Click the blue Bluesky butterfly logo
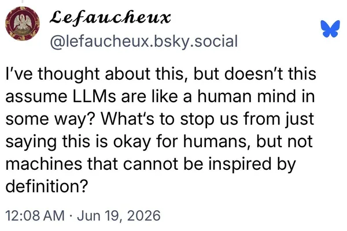347x231 pixels. tap(330, 29)
